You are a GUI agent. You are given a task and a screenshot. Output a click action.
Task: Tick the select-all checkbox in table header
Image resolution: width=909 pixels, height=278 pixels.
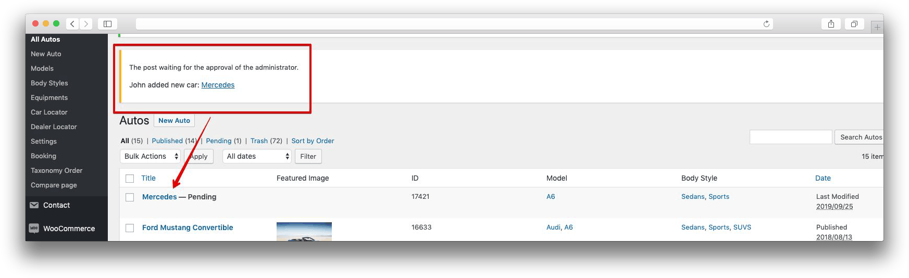coord(130,179)
